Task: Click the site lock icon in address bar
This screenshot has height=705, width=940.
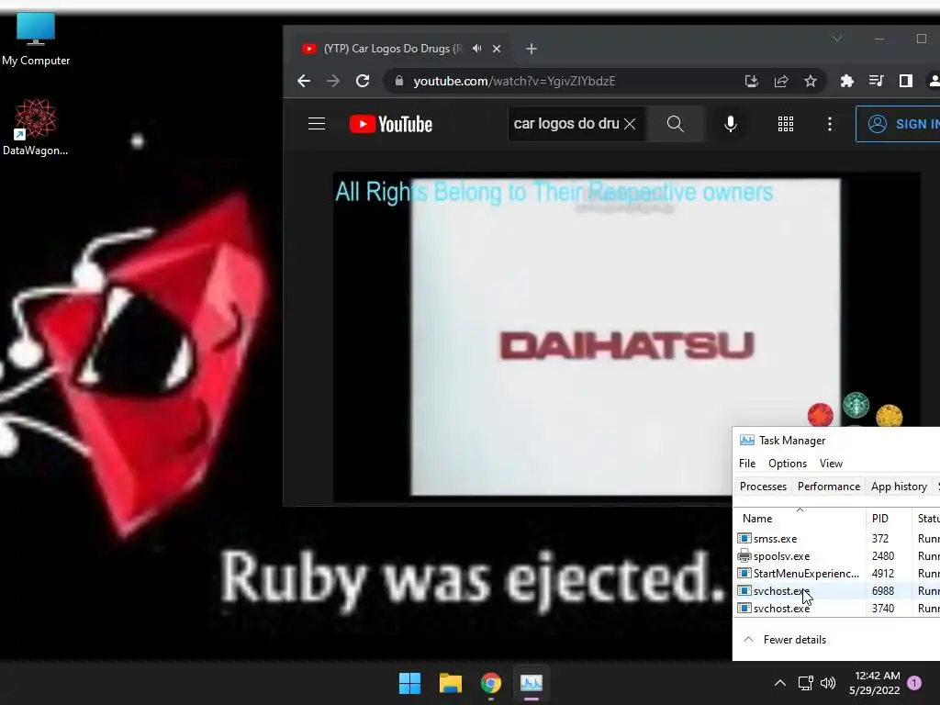Action: coord(398,81)
